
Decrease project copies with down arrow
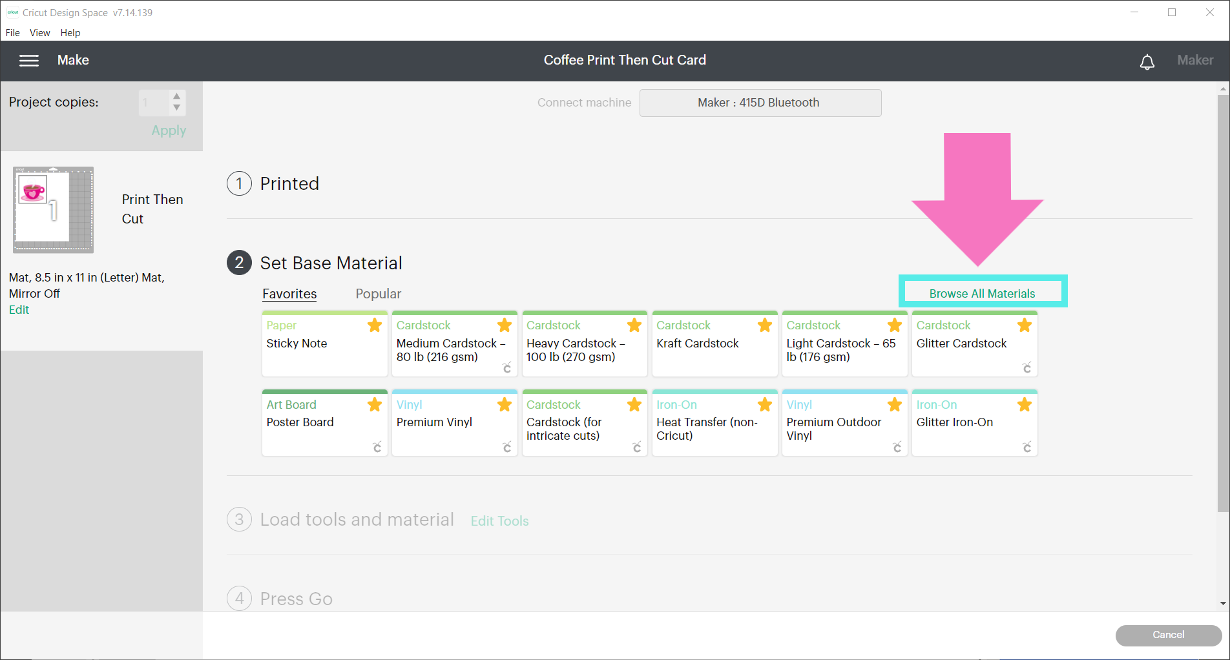click(x=176, y=108)
